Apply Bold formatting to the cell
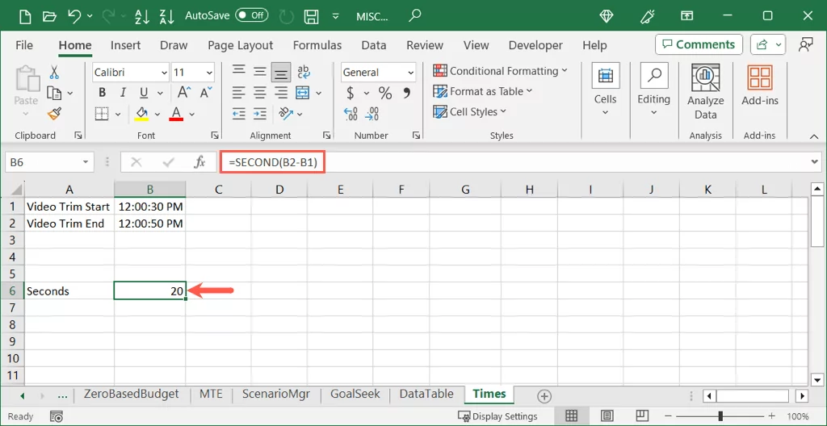Viewport: 827px width, 426px height. pyautogui.click(x=102, y=93)
